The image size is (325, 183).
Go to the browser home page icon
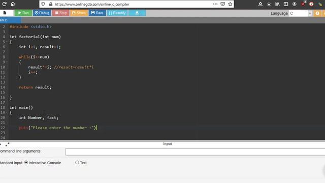pos(13,4)
